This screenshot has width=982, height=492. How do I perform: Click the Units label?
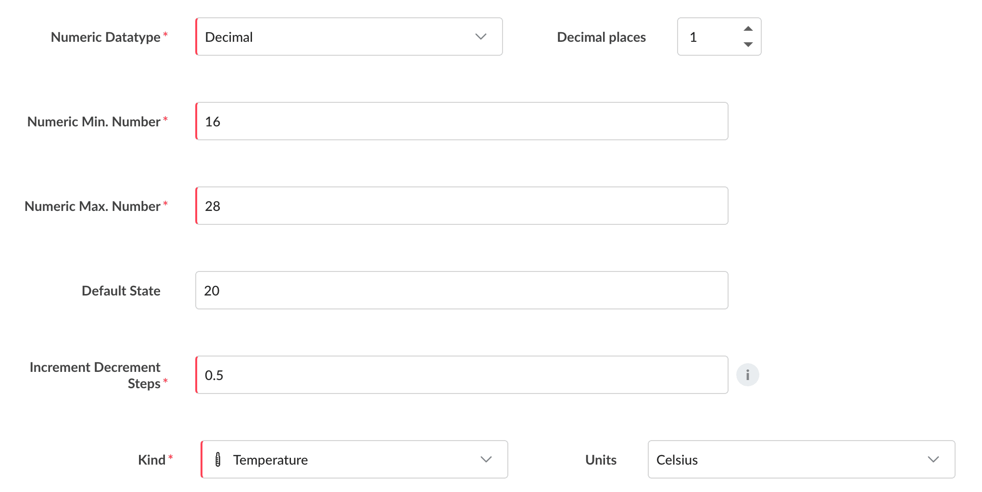(x=601, y=460)
